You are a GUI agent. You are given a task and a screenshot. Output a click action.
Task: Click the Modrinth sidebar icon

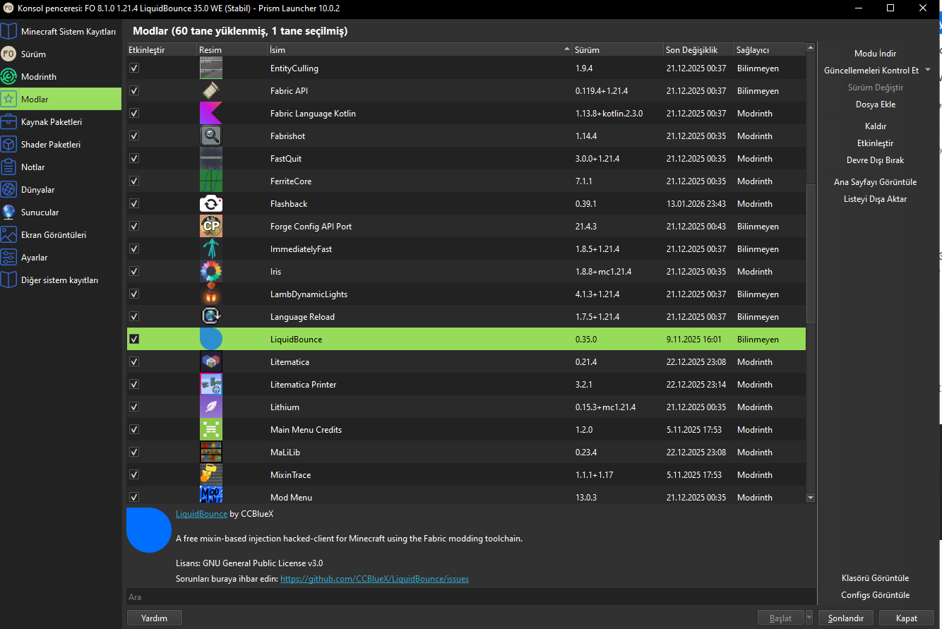(9, 76)
